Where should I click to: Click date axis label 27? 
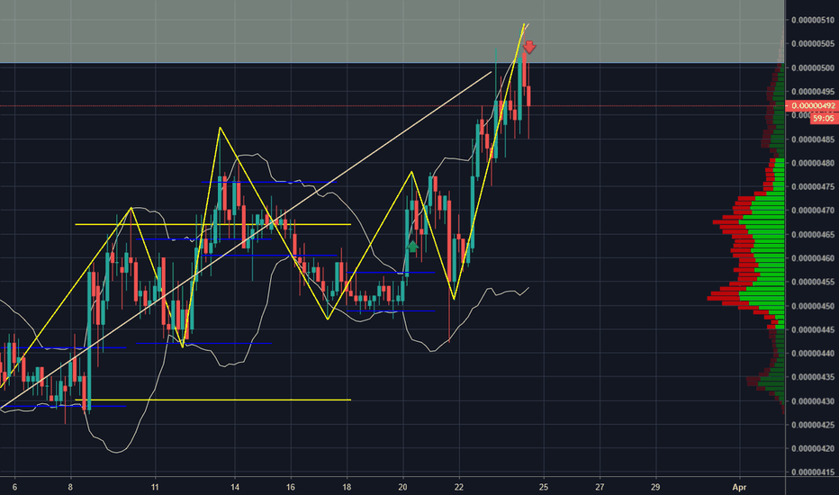pyautogui.click(x=600, y=487)
